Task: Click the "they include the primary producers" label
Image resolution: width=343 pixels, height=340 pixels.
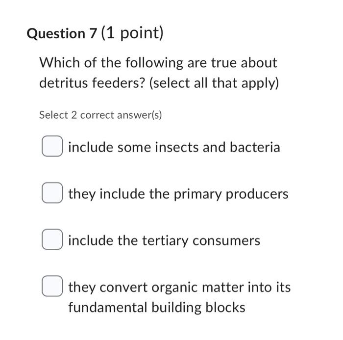Action: click(178, 194)
